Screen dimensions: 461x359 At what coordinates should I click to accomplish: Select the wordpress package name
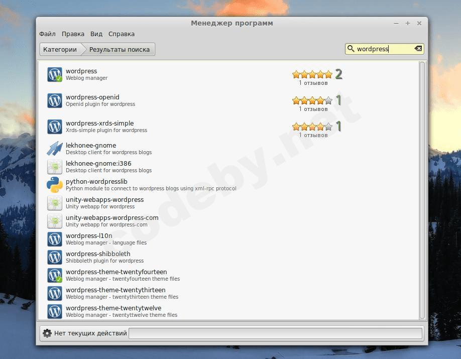point(81,71)
